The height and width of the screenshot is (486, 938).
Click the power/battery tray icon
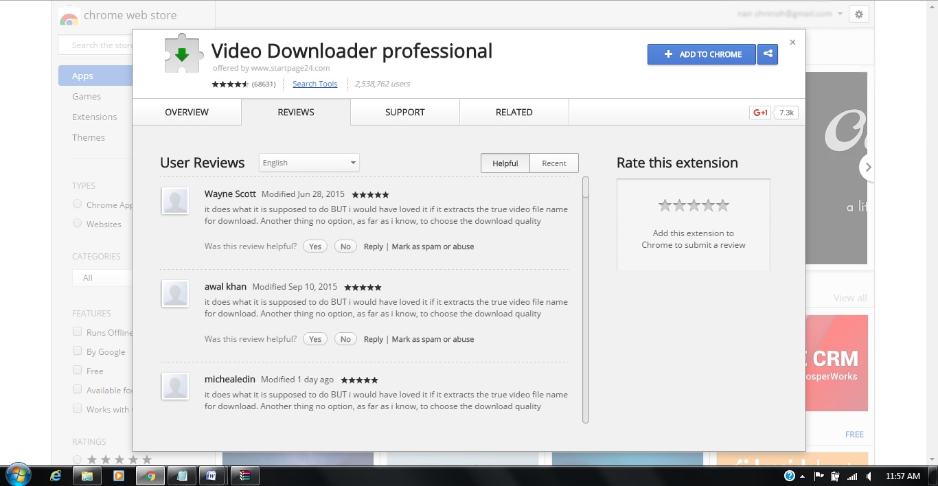coord(836,476)
